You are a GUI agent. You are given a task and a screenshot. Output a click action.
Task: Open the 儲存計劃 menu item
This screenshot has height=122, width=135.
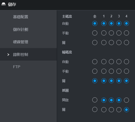click(21, 29)
